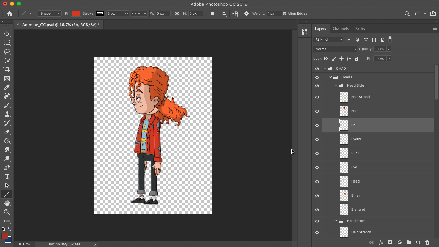Toggle visibility of the Pupil layer
The image size is (439, 247).
(x=317, y=153)
